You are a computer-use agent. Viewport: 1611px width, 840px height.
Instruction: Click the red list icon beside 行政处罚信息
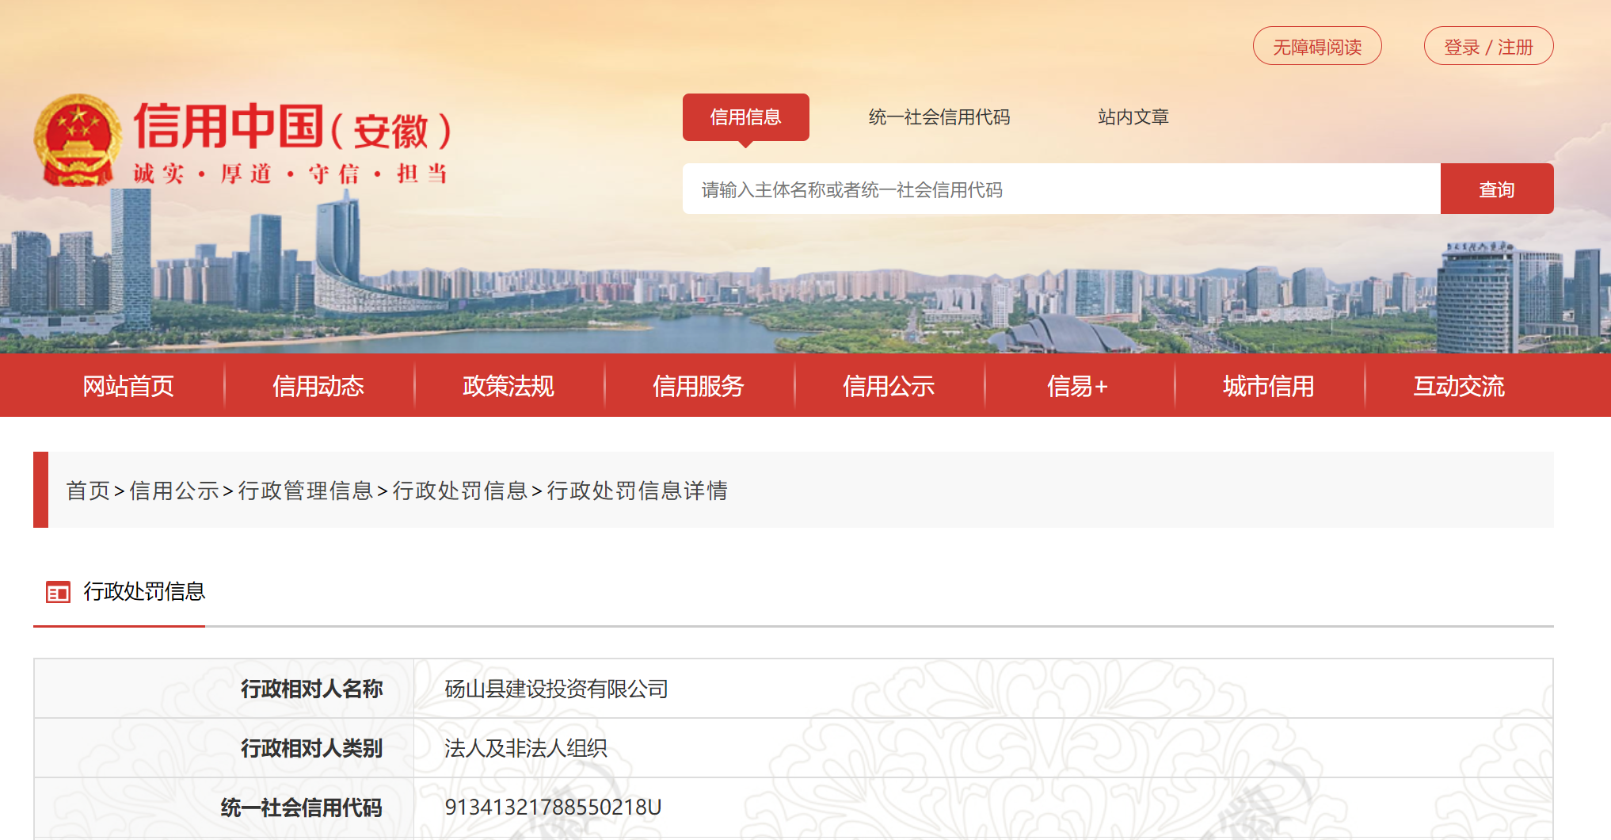click(58, 592)
